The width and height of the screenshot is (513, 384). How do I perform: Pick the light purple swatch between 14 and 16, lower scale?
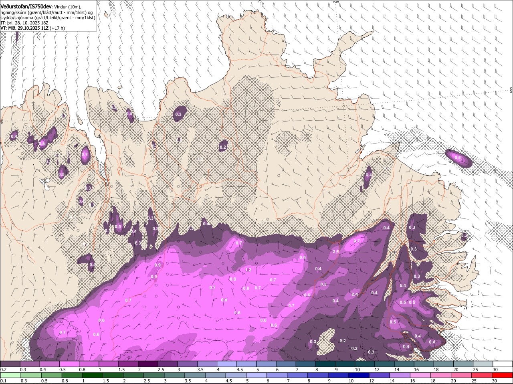[x=400, y=375]
